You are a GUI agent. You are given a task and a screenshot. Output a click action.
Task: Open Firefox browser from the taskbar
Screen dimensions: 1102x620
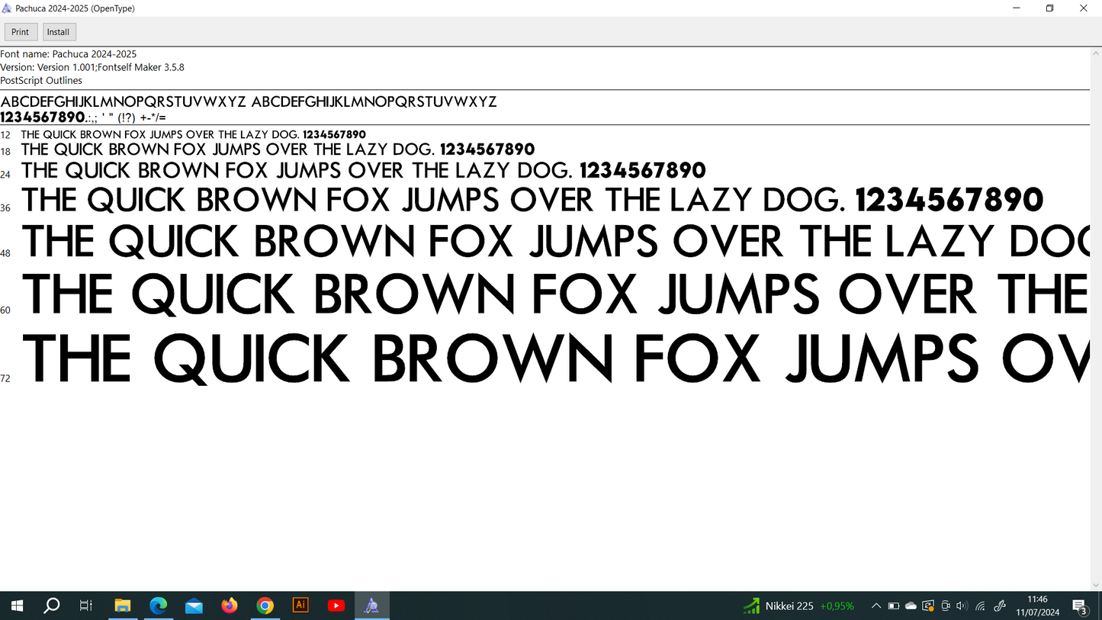point(230,606)
